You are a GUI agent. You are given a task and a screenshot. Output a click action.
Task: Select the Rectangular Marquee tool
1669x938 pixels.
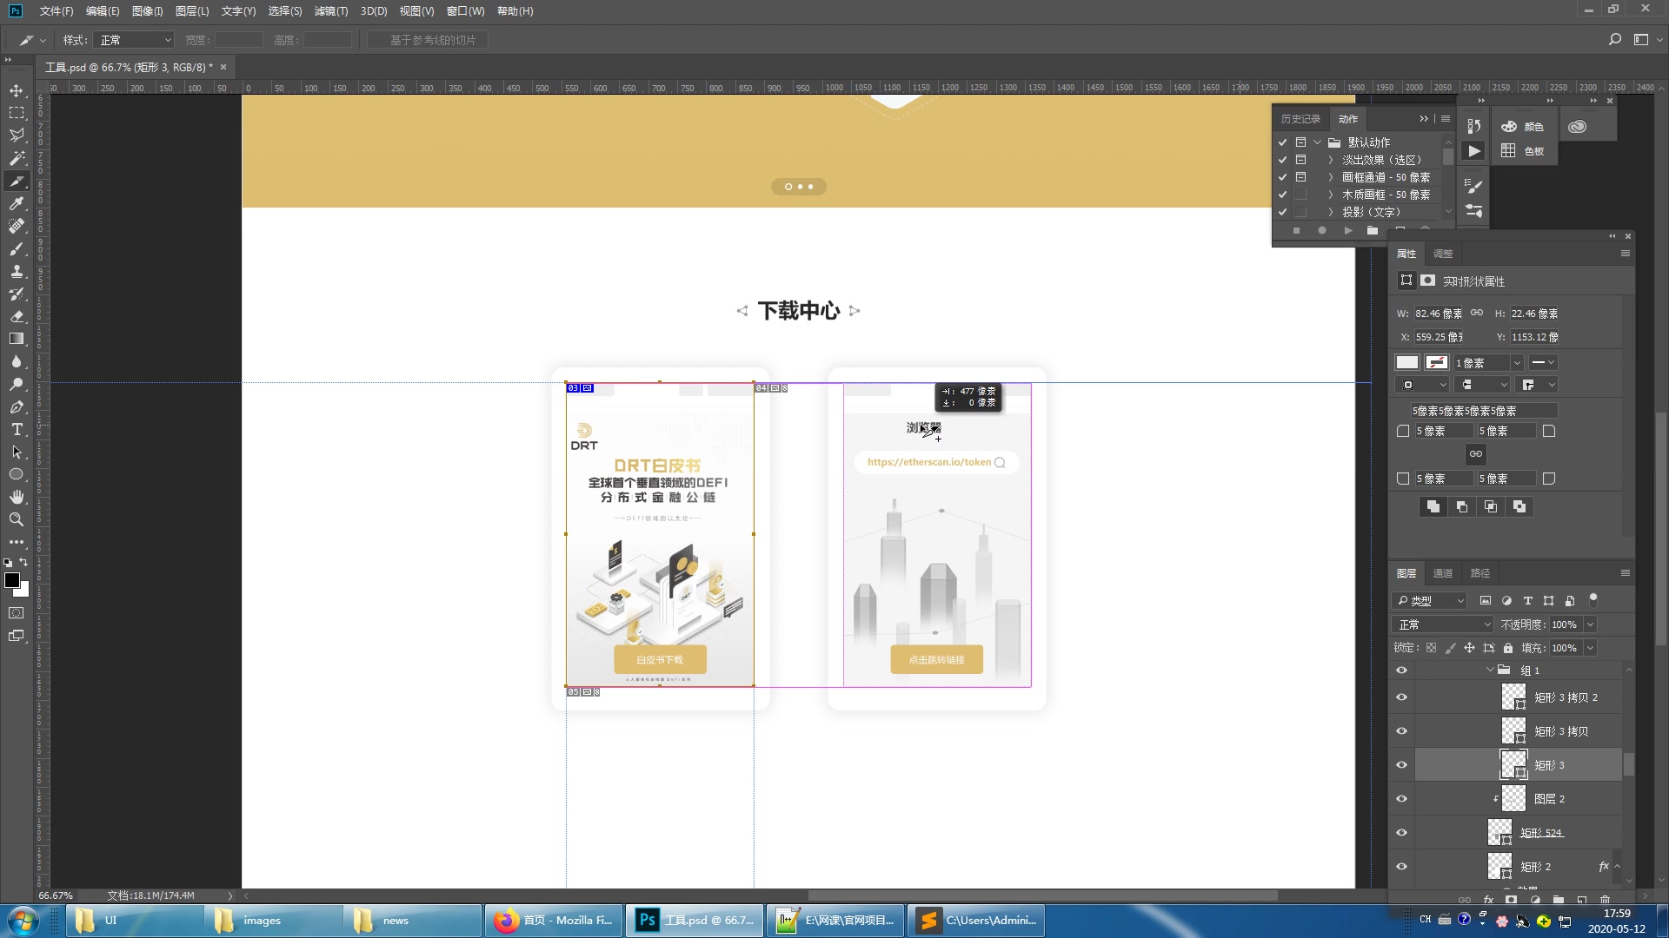pyautogui.click(x=17, y=113)
